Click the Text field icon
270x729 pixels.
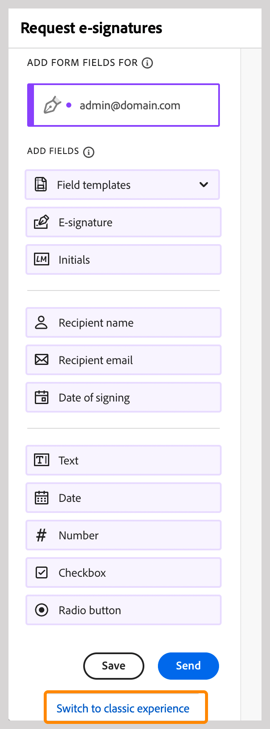coord(41,460)
